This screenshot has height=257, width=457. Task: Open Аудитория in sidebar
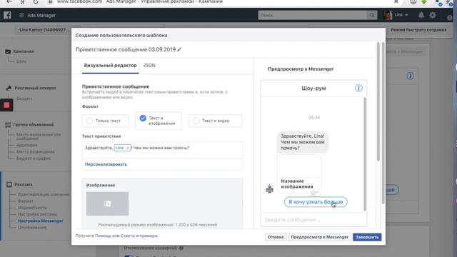[27, 145]
